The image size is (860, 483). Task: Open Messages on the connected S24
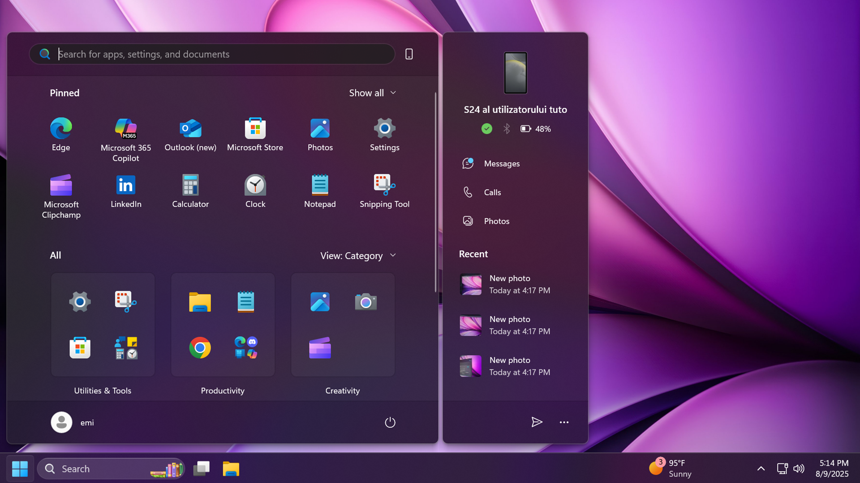501,163
